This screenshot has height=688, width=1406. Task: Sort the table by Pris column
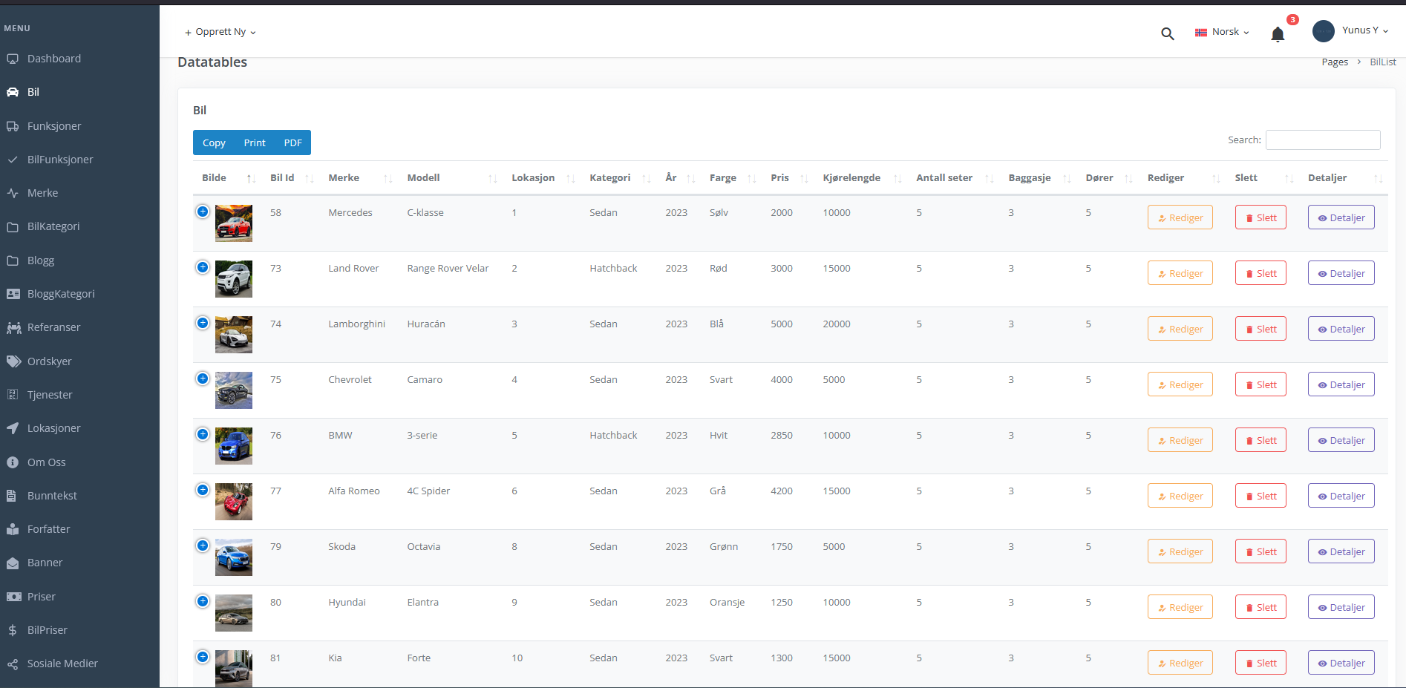tap(780, 178)
